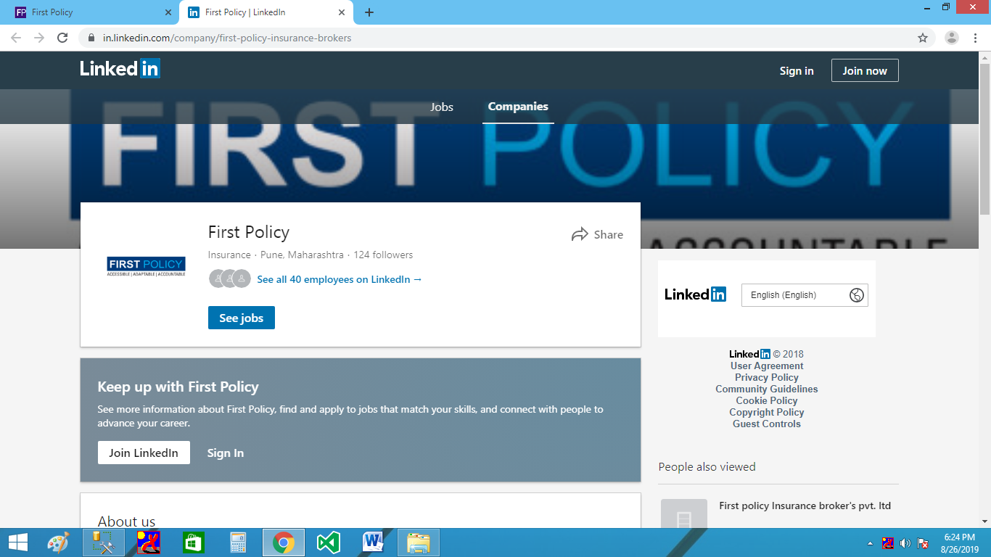Open Paint from the taskbar
The image size is (991, 557).
point(58,542)
